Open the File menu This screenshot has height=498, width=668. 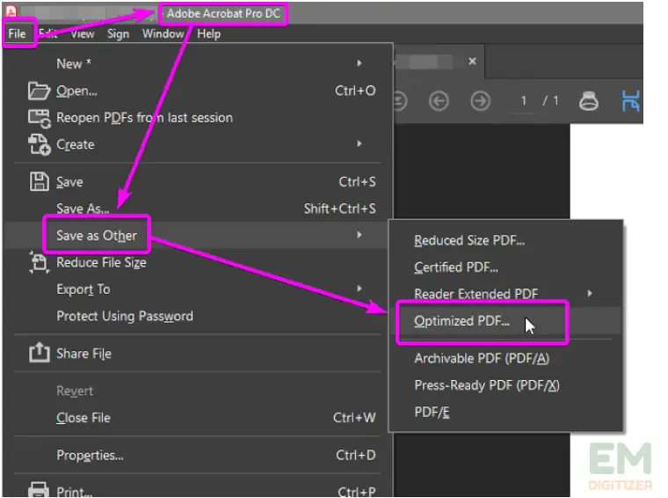[x=17, y=33]
